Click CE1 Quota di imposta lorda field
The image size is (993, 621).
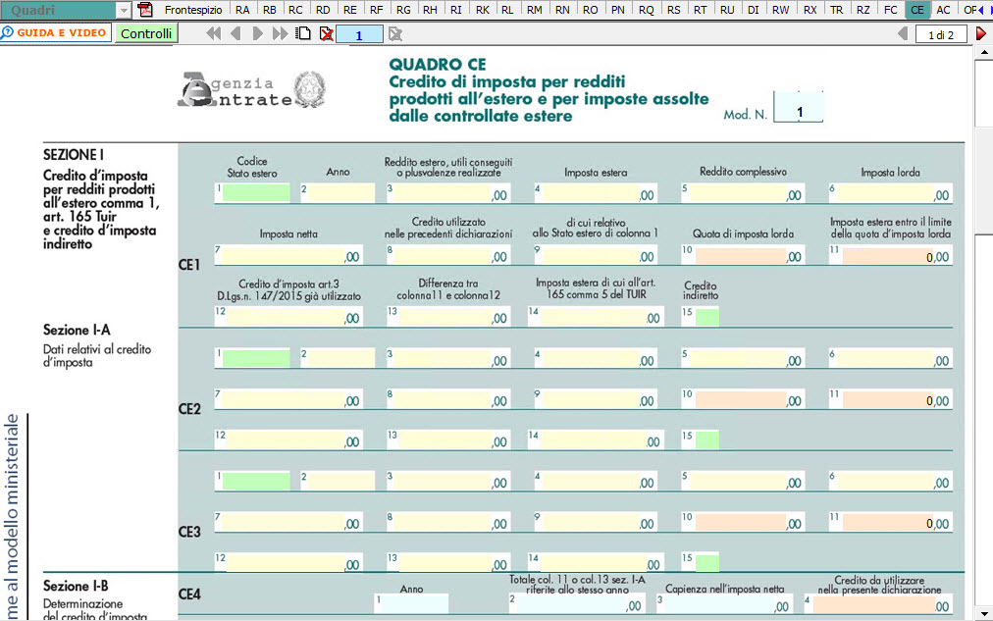(741, 255)
